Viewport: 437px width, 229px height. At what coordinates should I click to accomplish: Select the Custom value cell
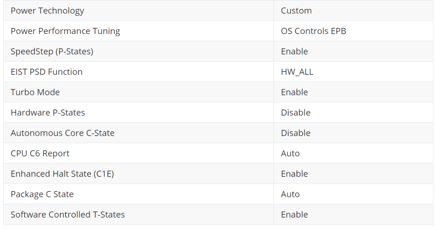[296, 11]
